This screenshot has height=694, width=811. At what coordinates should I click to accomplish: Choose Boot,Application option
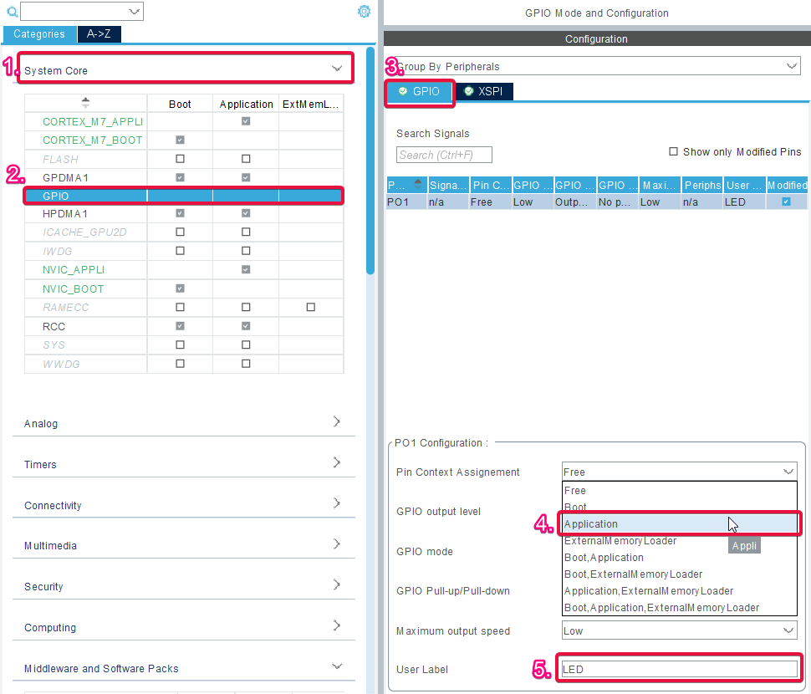(x=679, y=558)
